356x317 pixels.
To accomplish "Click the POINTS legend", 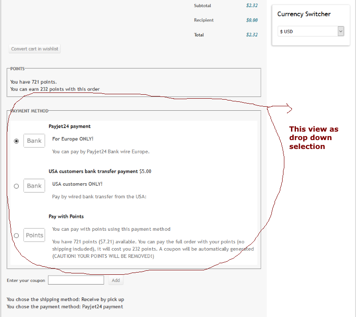I will tap(17, 69).
